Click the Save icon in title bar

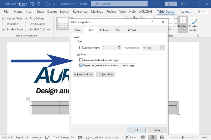coord(32,4)
